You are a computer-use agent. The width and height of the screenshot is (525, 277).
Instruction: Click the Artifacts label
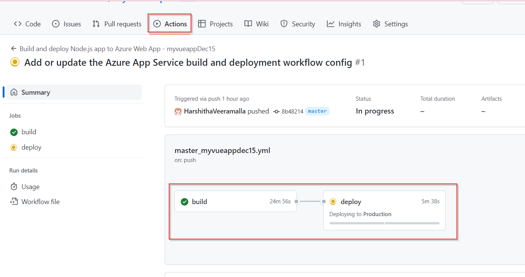pos(491,99)
